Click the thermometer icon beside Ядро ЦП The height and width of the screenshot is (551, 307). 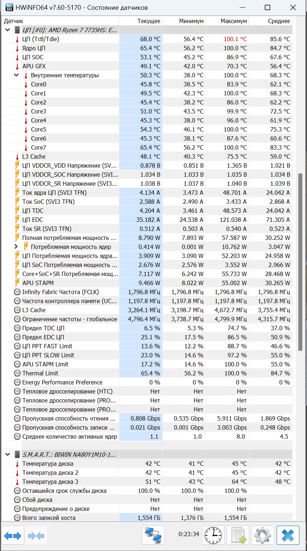[x=17, y=48]
